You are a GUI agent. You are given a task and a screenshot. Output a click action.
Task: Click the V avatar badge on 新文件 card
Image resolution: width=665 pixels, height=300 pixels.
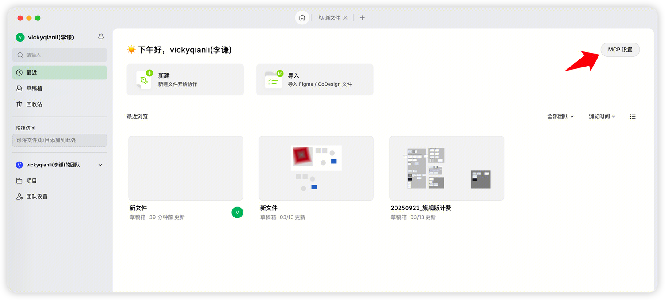pyautogui.click(x=237, y=213)
